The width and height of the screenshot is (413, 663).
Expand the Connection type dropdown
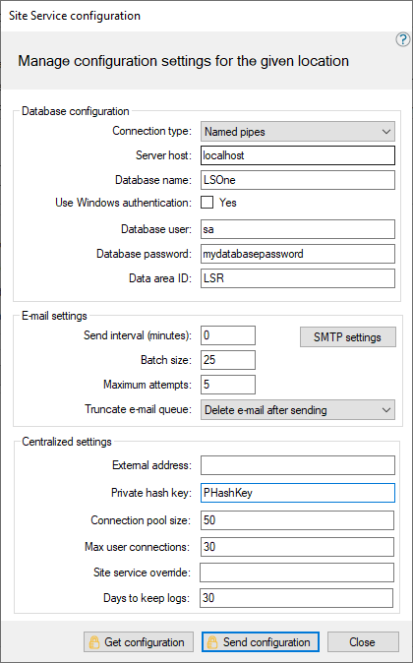[x=298, y=132]
